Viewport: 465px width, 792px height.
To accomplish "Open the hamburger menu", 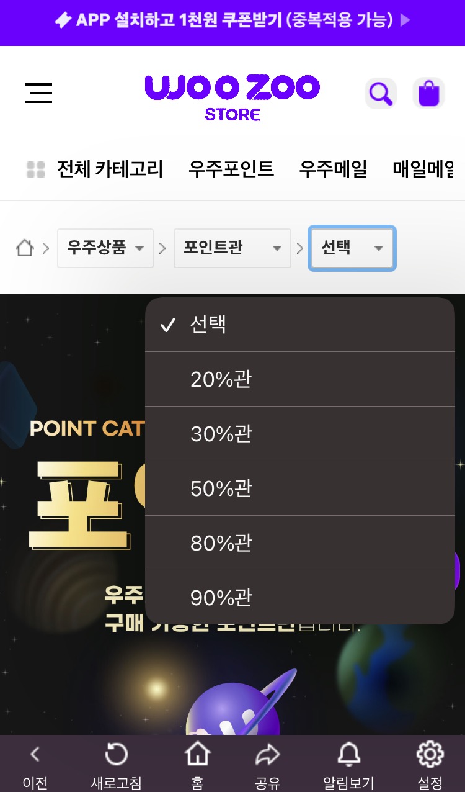I will (x=38, y=93).
